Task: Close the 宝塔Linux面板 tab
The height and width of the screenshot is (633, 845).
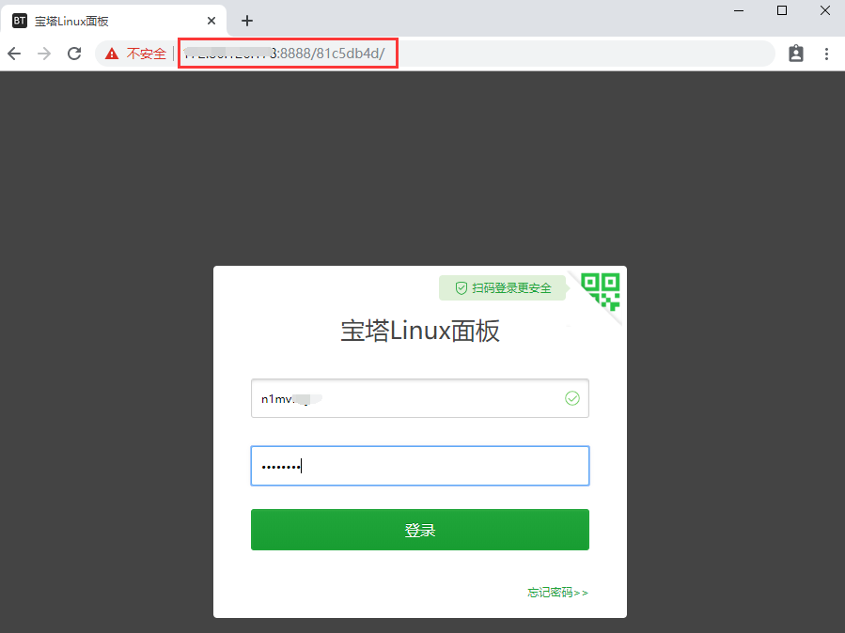Action: point(211,21)
